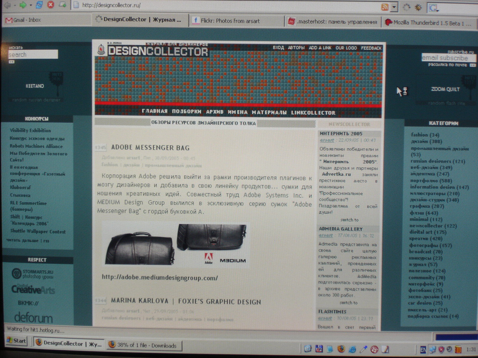The image size is (478, 358).
Task: Switch to Mozilla Thunderbird 1.5 Beta tab
Action: (x=429, y=22)
